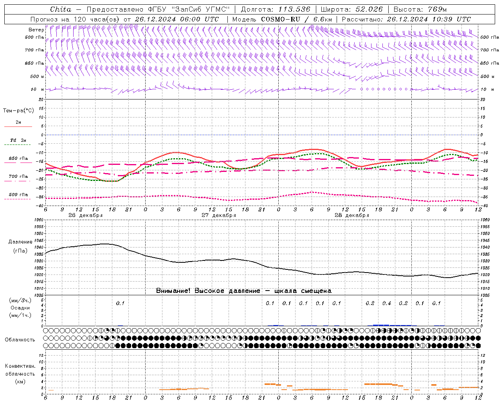Image resolution: width=501 pixels, height=401 pixels.
Task: Click the "Осадки" precipitation label
Action: pyautogui.click(x=20, y=308)
